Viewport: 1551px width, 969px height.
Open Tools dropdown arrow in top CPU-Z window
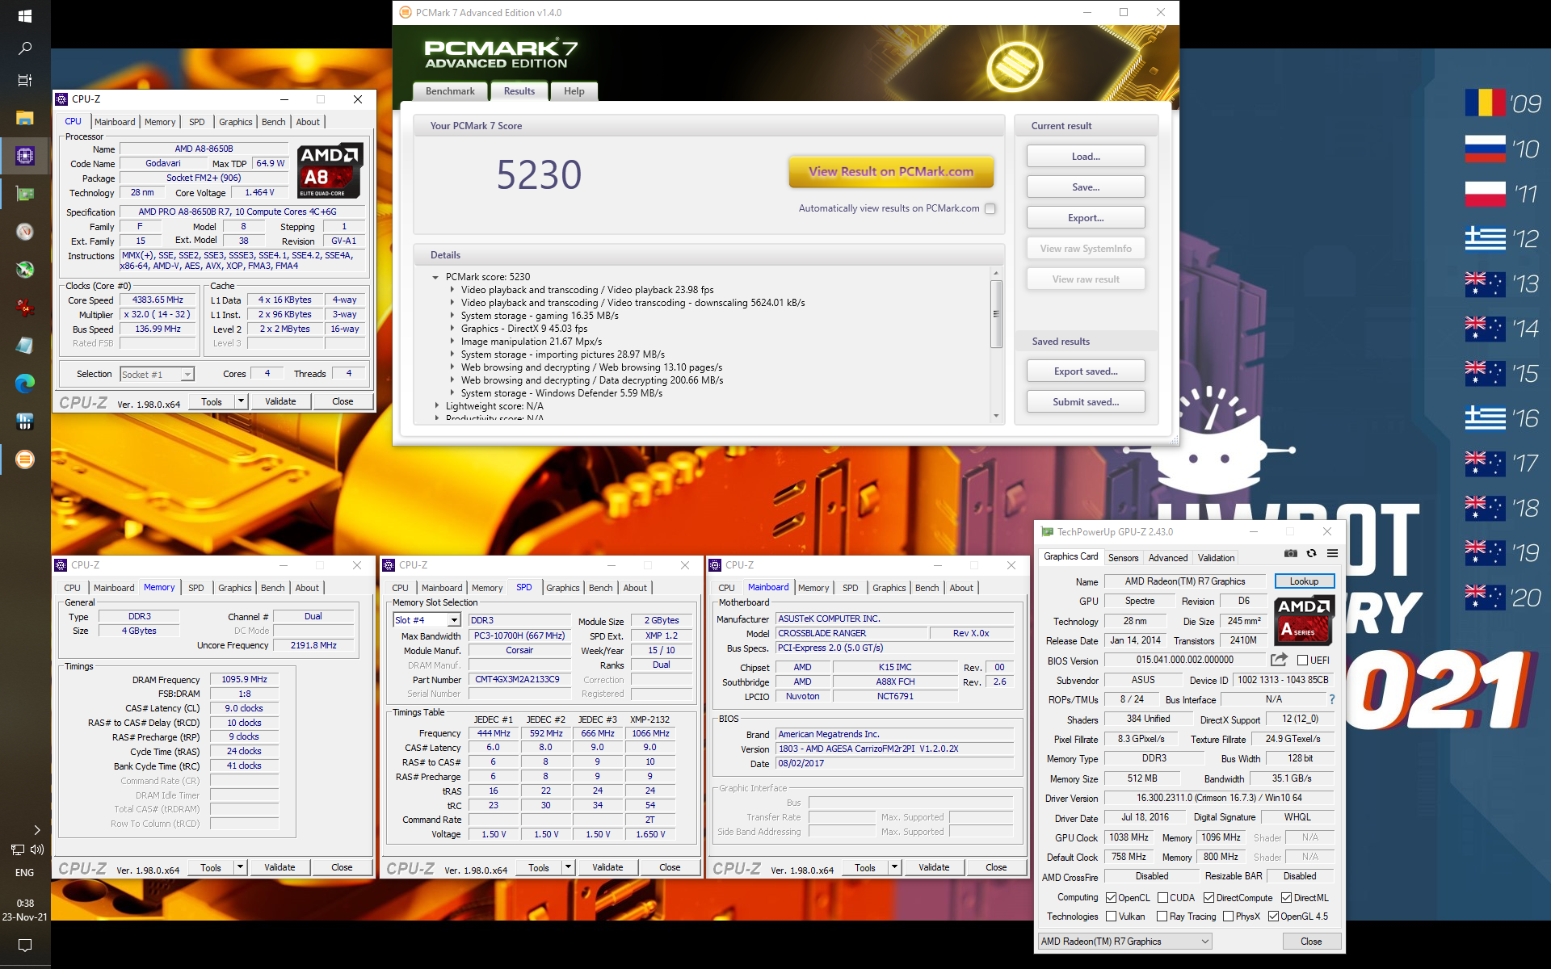point(241,401)
